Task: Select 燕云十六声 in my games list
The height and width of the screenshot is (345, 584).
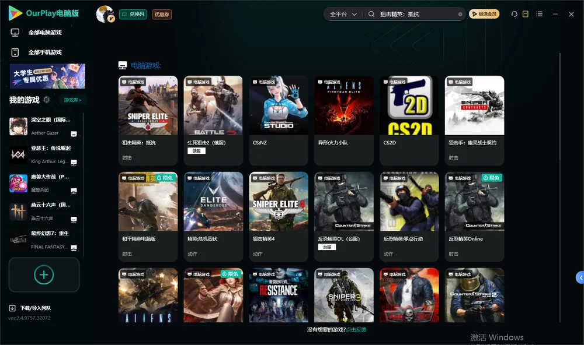Action: pos(44,212)
